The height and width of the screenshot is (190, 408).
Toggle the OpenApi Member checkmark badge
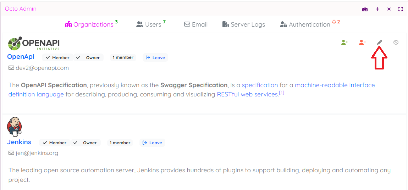tap(57, 58)
